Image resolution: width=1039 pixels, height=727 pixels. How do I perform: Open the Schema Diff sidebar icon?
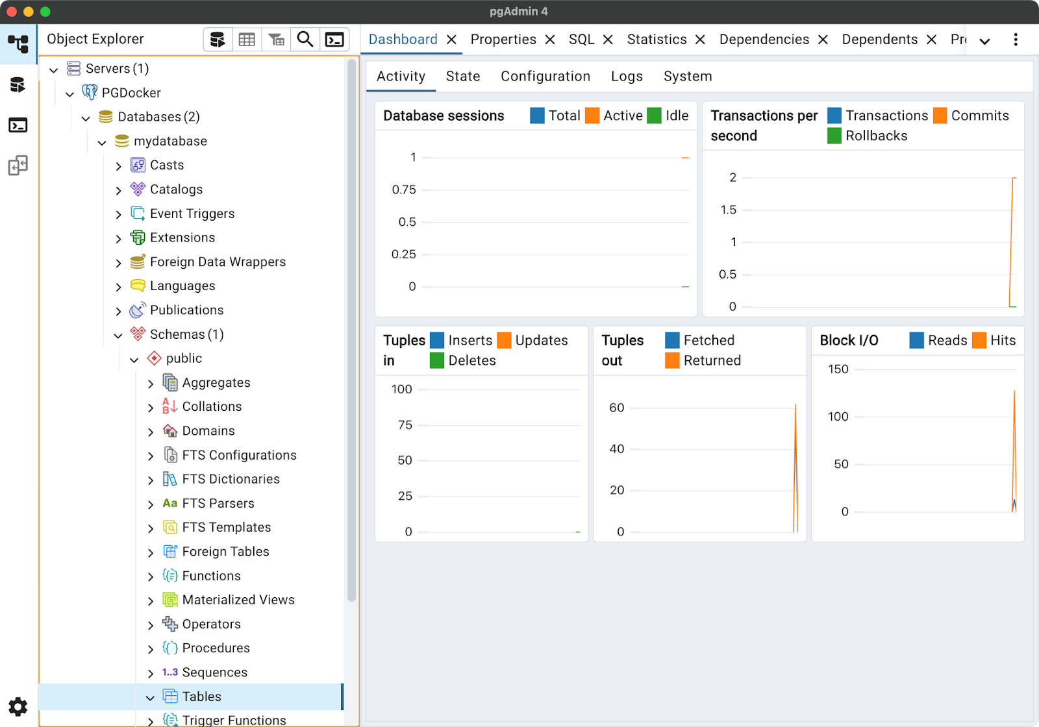click(x=18, y=166)
